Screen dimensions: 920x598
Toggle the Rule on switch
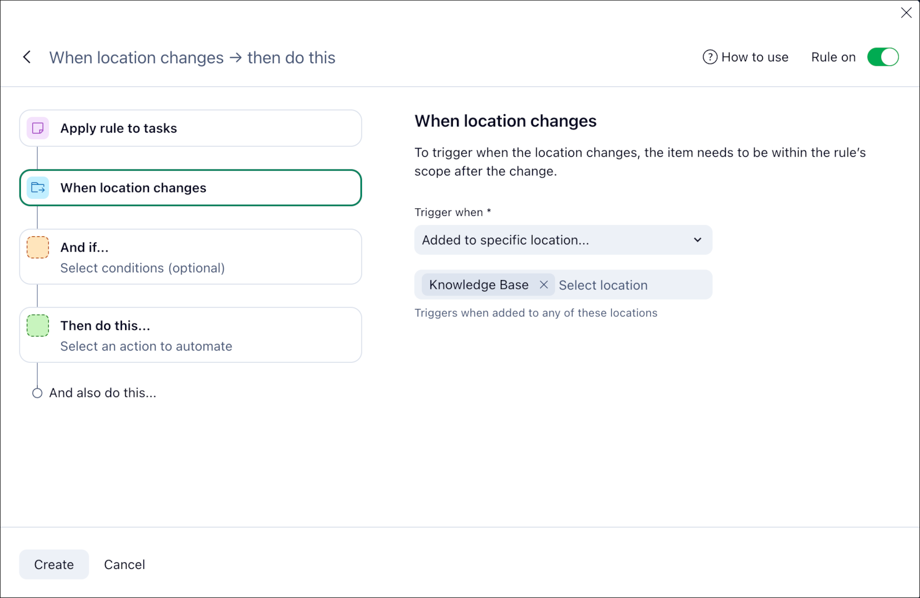tap(883, 57)
